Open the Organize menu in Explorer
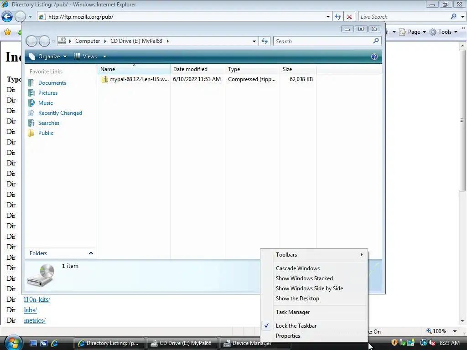The height and width of the screenshot is (350, 467). tap(47, 57)
